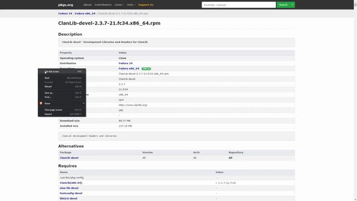
Task: Open the About page
Action: tap(88, 5)
